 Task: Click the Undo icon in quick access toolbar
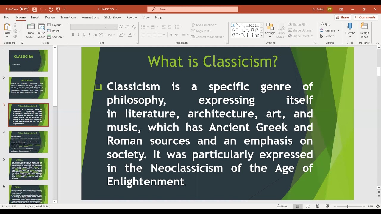(x=41, y=9)
